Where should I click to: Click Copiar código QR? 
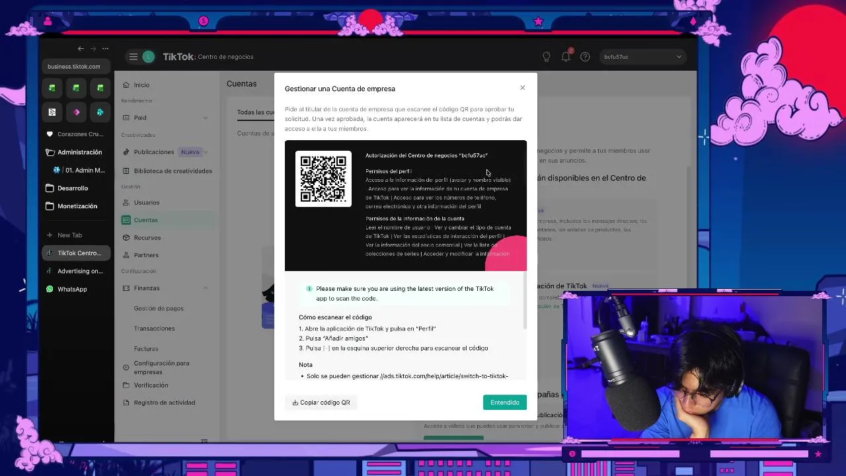tap(321, 402)
